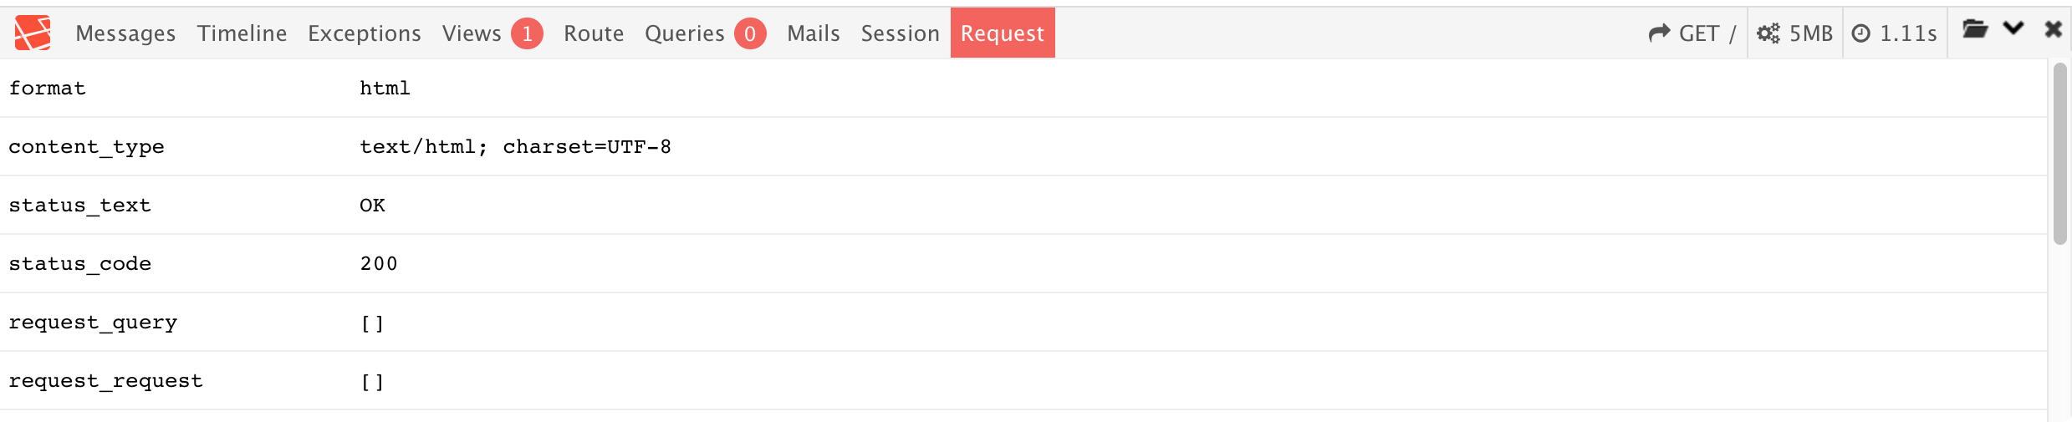This screenshot has width=2072, height=422.
Task: Click the request duration clock icon
Action: click(x=1860, y=33)
